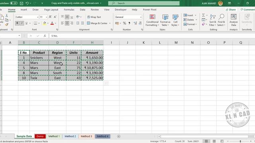This screenshot has width=255, height=143.
Task: Apply the Fill Color bucket
Action: pos(44,23)
